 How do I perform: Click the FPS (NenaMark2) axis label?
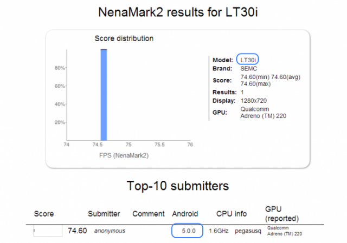pos(124,155)
